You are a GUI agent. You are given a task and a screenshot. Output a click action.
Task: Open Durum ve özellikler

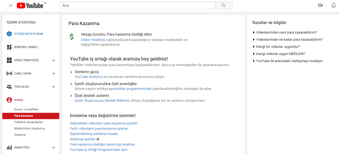(26, 109)
